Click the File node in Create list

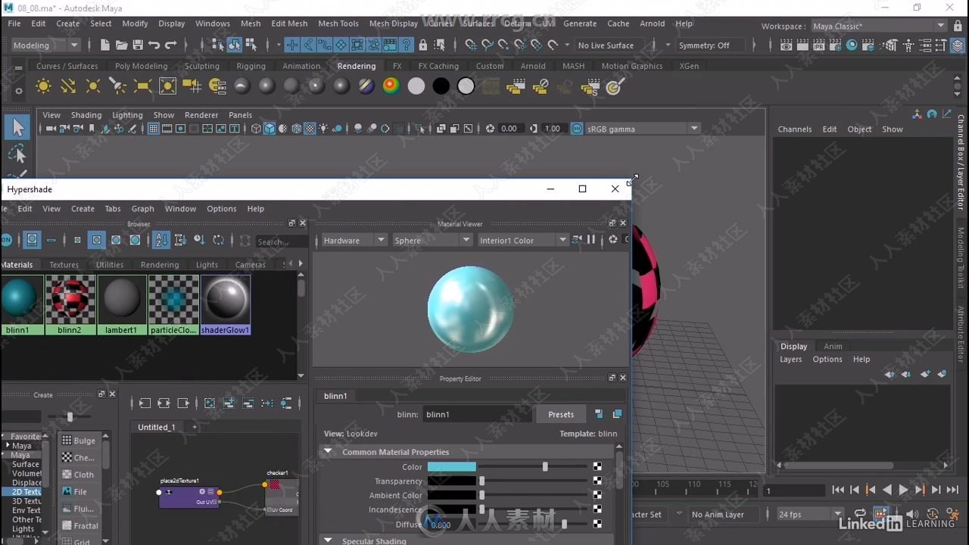pyautogui.click(x=79, y=491)
